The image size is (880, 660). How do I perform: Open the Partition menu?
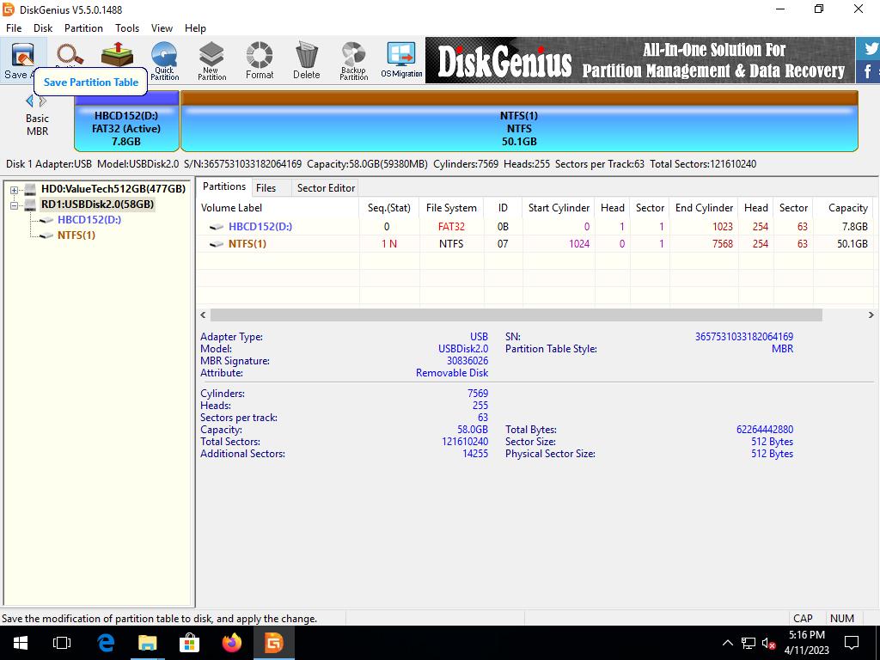pyautogui.click(x=83, y=27)
